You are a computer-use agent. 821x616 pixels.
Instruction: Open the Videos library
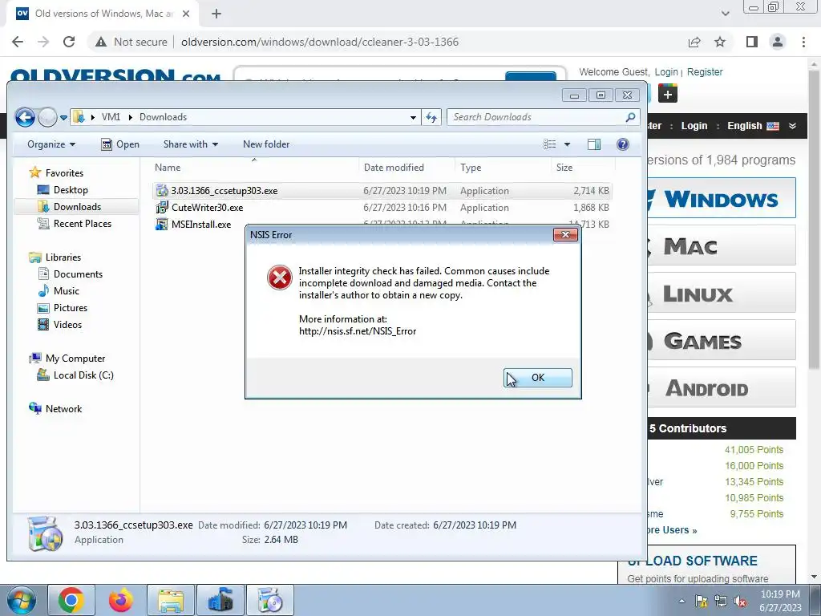(67, 324)
